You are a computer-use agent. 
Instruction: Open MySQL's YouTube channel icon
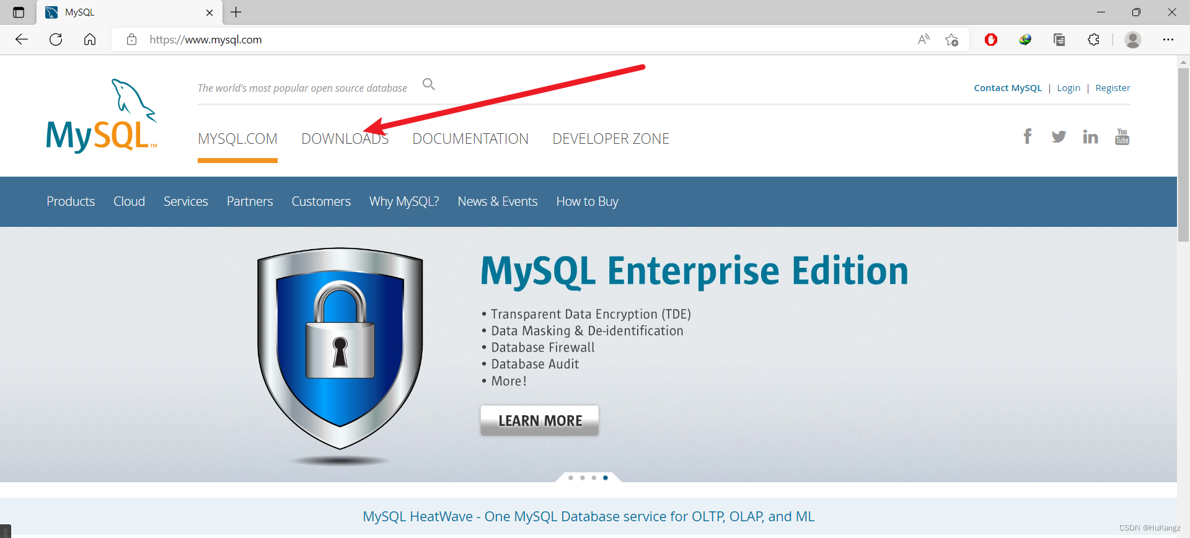pyautogui.click(x=1122, y=136)
